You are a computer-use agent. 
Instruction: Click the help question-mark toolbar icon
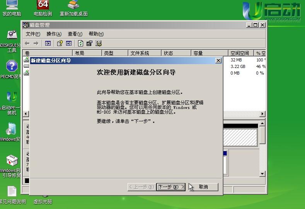click(60, 43)
